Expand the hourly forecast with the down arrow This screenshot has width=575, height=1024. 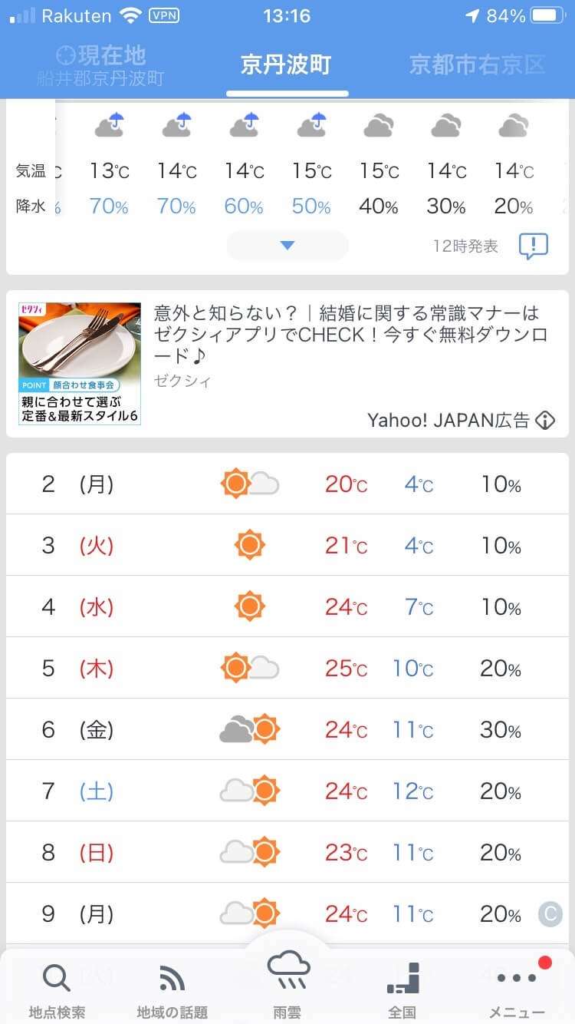[x=287, y=246]
